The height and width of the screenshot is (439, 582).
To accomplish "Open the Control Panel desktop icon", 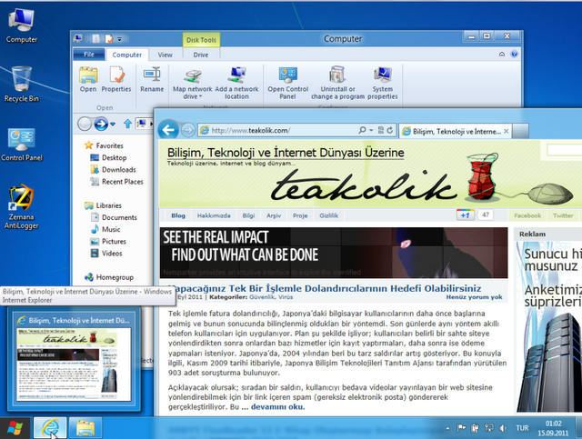I will tap(22, 145).
